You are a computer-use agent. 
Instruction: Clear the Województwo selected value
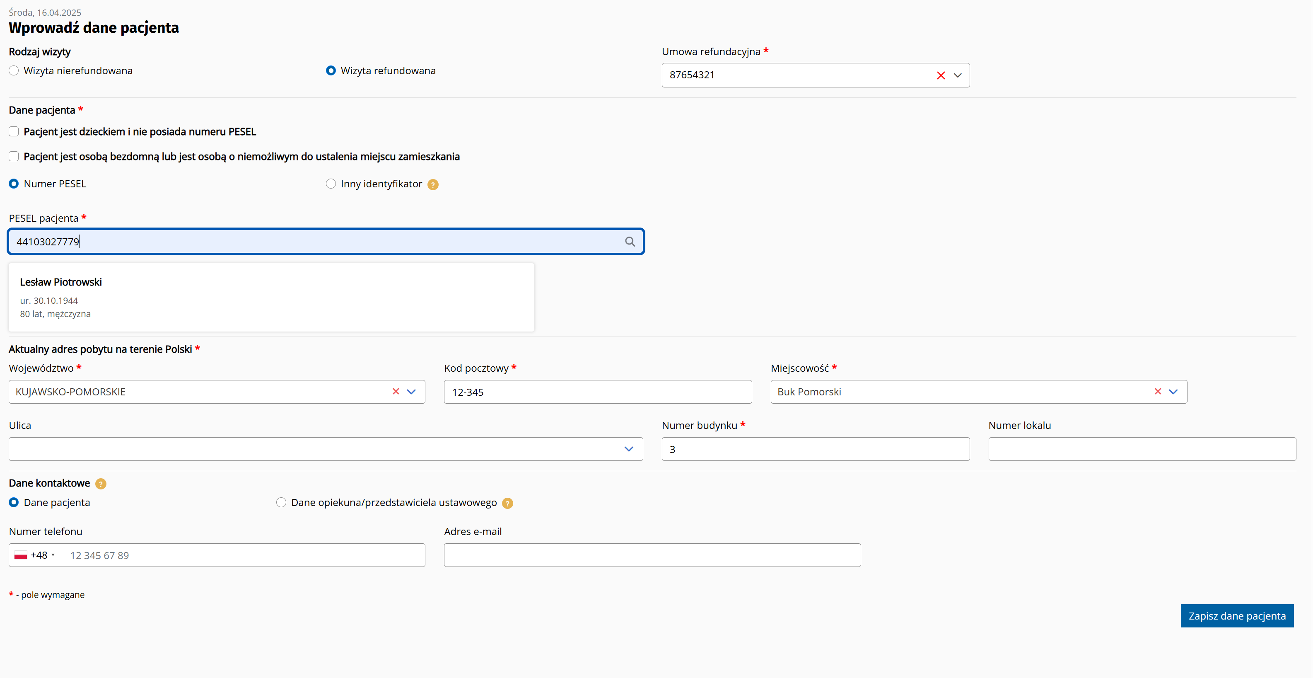pos(396,391)
